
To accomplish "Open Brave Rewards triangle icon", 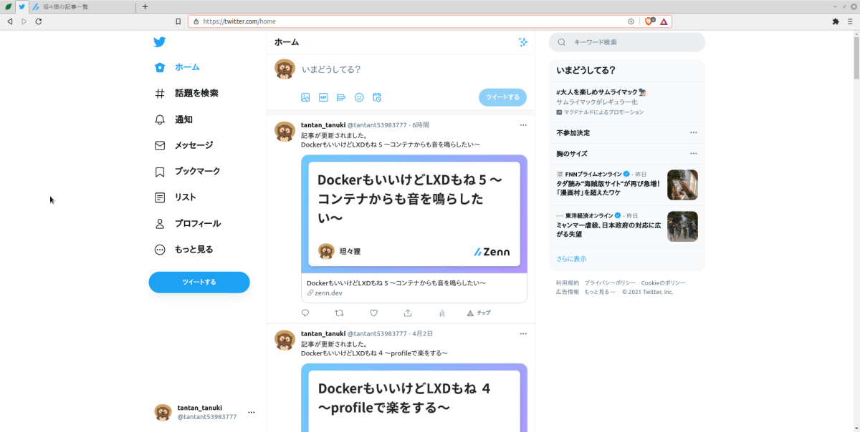I will coord(664,21).
